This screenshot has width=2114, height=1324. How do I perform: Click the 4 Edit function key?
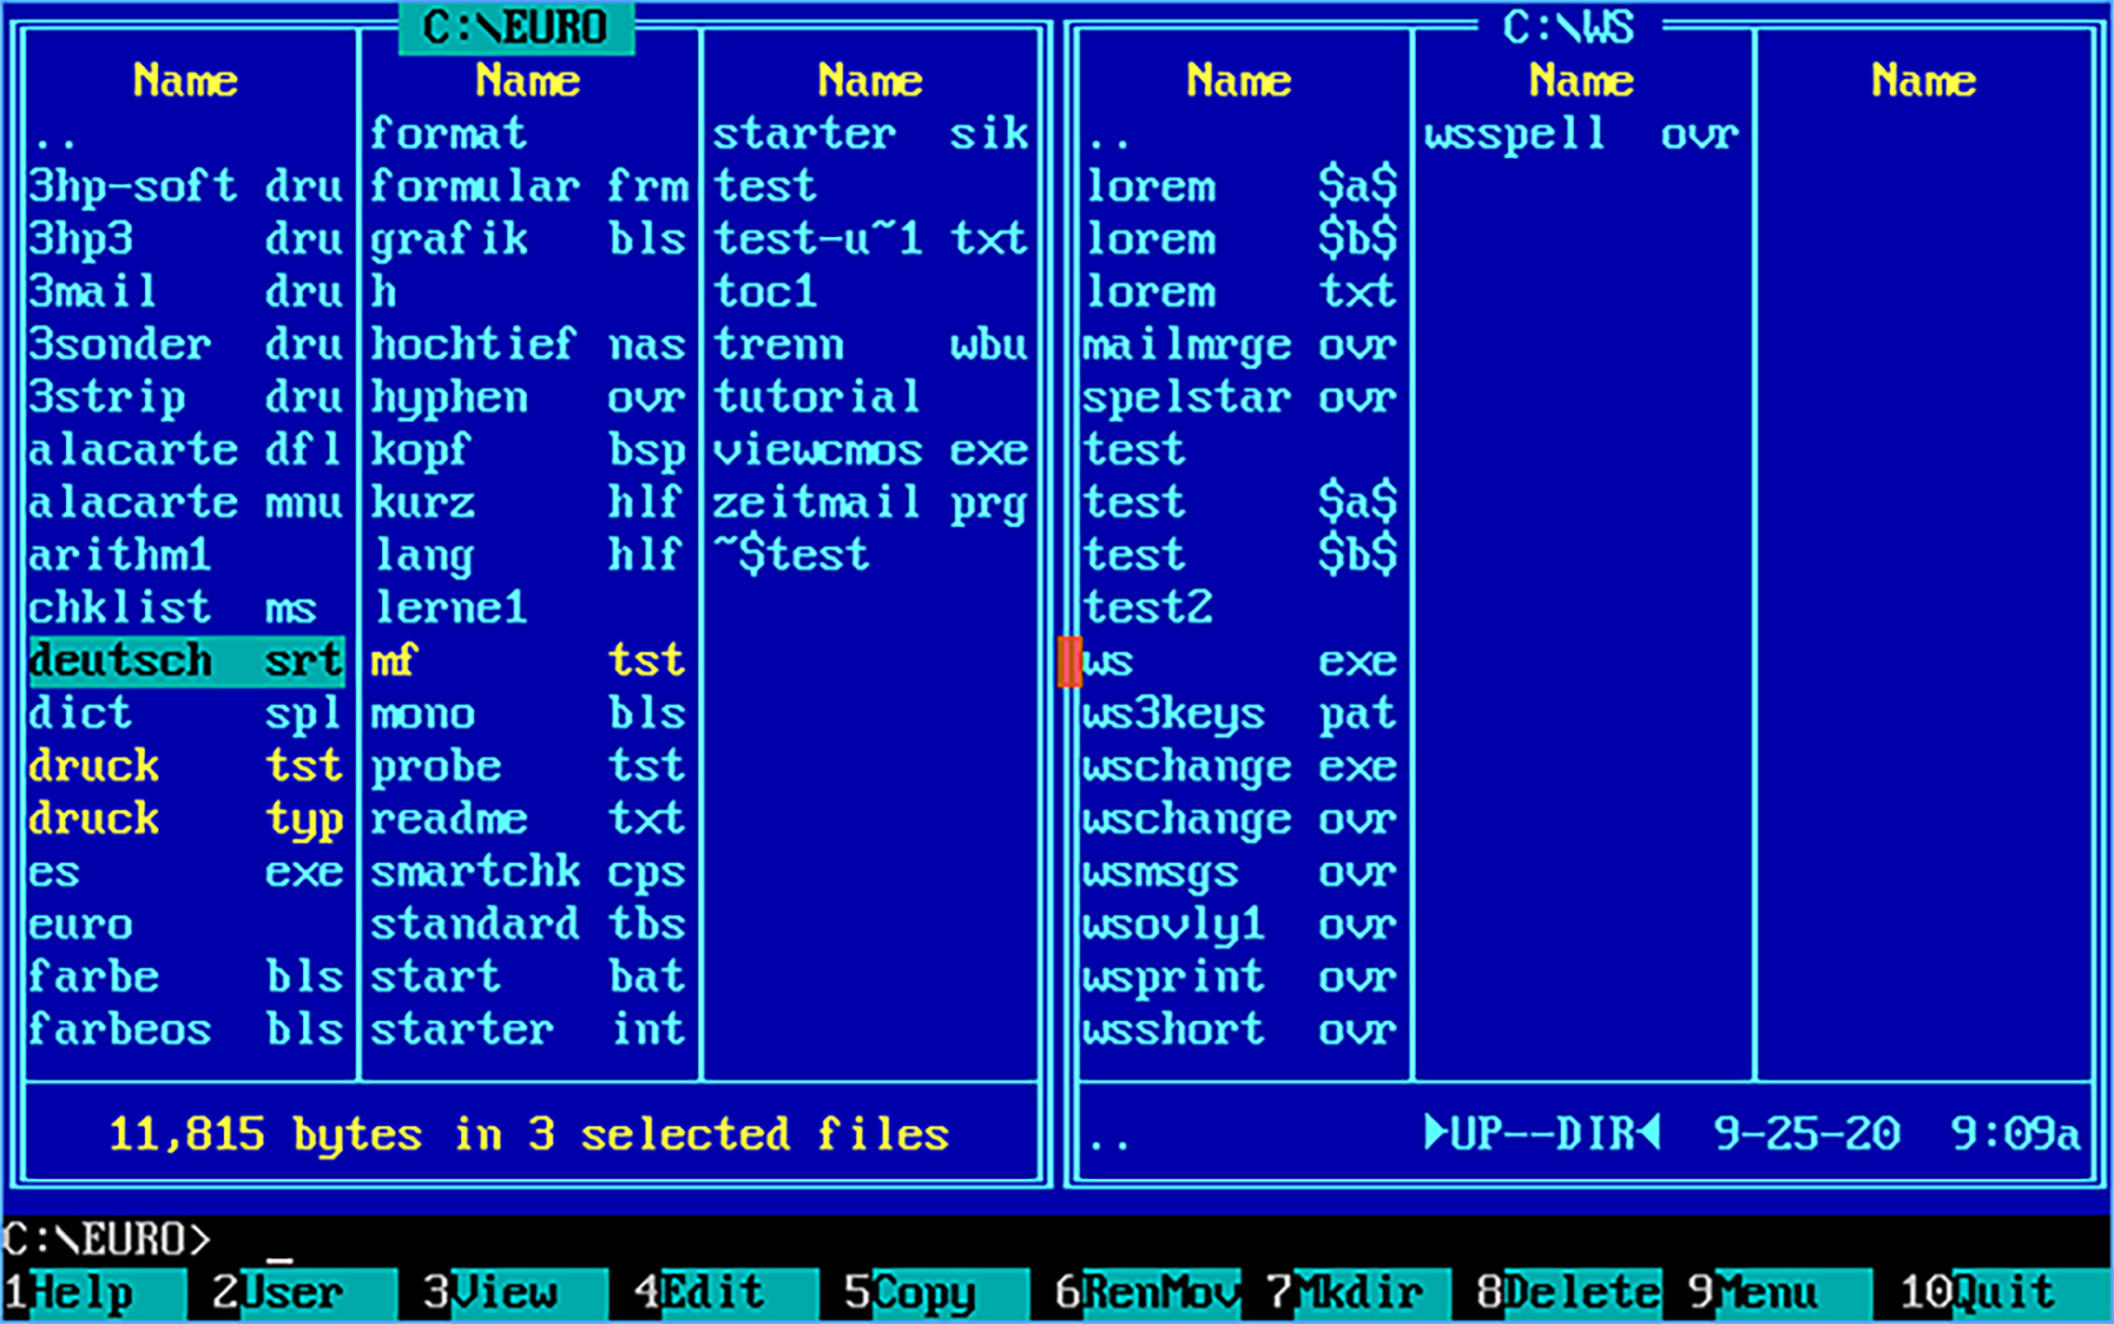(x=712, y=1294)
